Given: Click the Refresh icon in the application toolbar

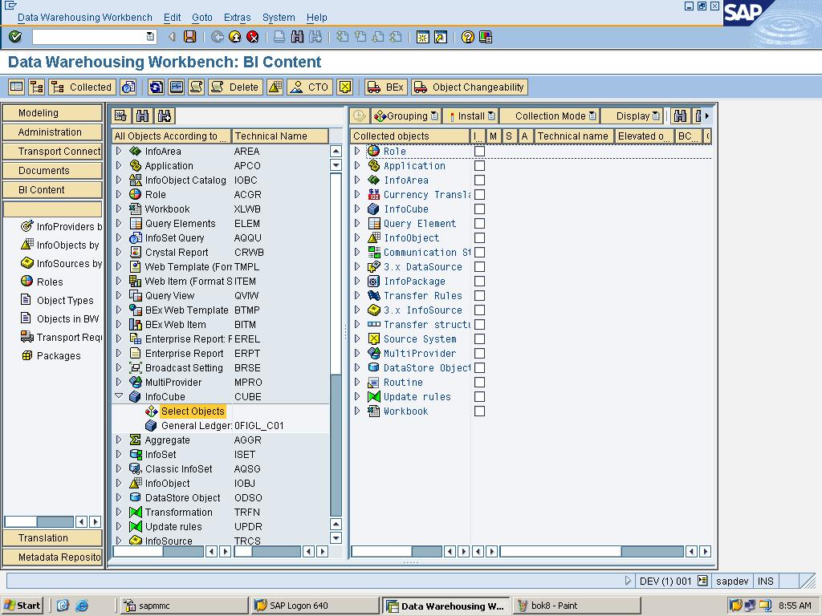Looking at the screenshot, I should 156,87.
